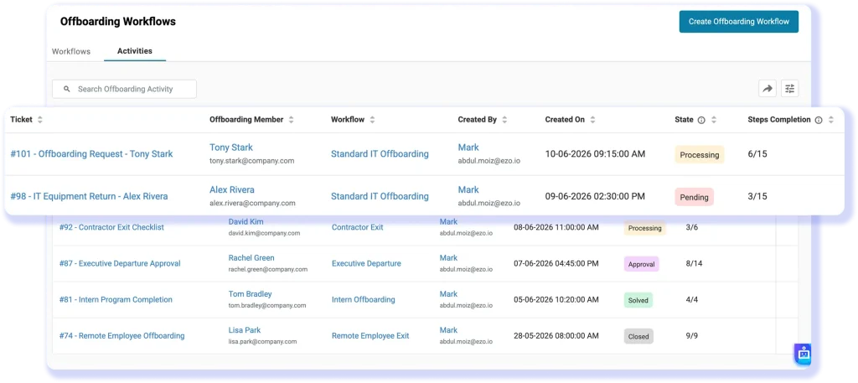Click the 8/14 steps completion value

tap(694, 263)
